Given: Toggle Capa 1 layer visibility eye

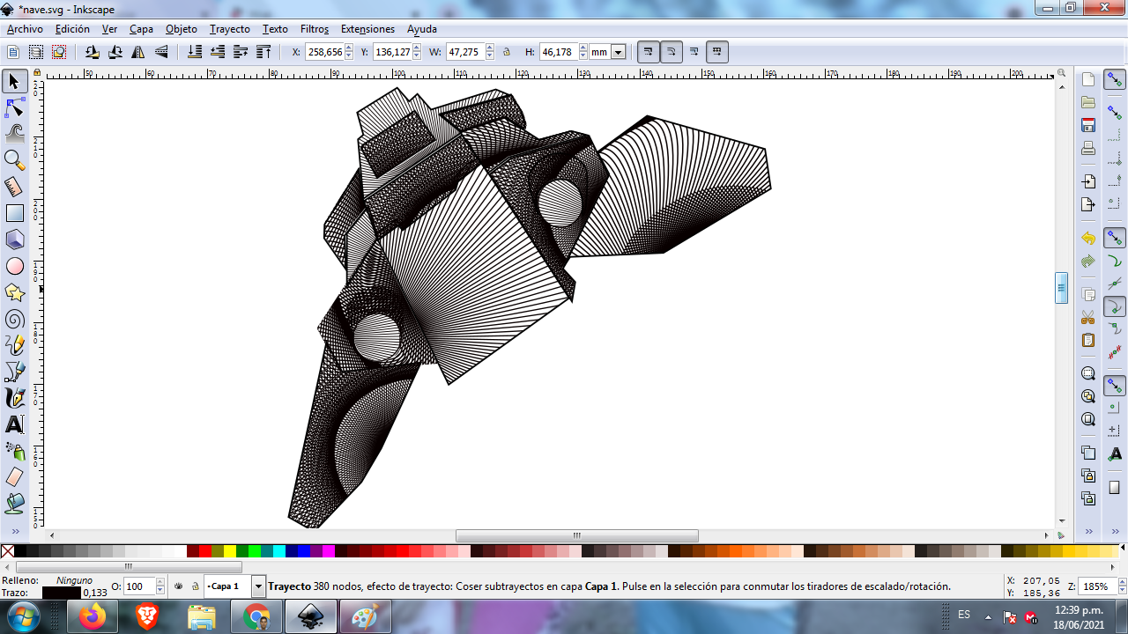Looking at the screenshot, I should coord(179,586).
